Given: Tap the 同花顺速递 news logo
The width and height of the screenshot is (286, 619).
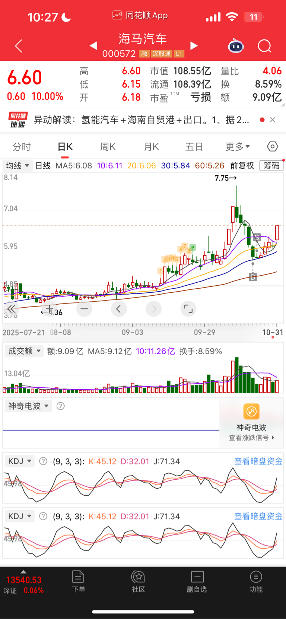Looking at the screenshot, I should point(18,120).
